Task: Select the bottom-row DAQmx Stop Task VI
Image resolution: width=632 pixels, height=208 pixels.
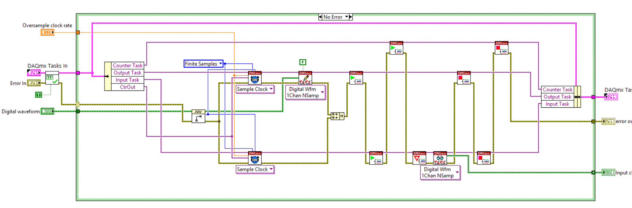Action: point(484,158)
